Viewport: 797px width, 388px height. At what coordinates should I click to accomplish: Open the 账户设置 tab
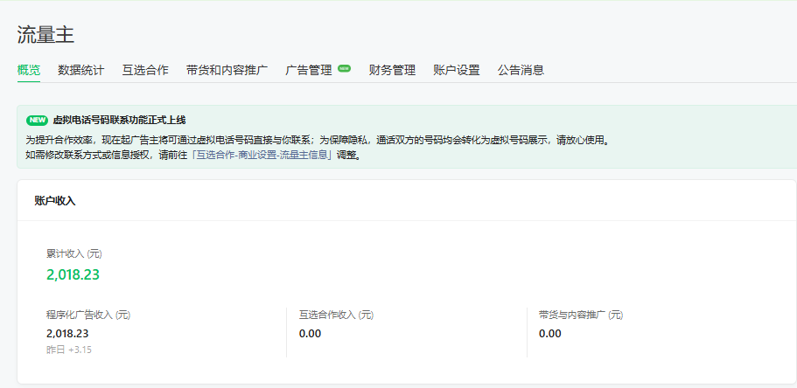(457, 70)
